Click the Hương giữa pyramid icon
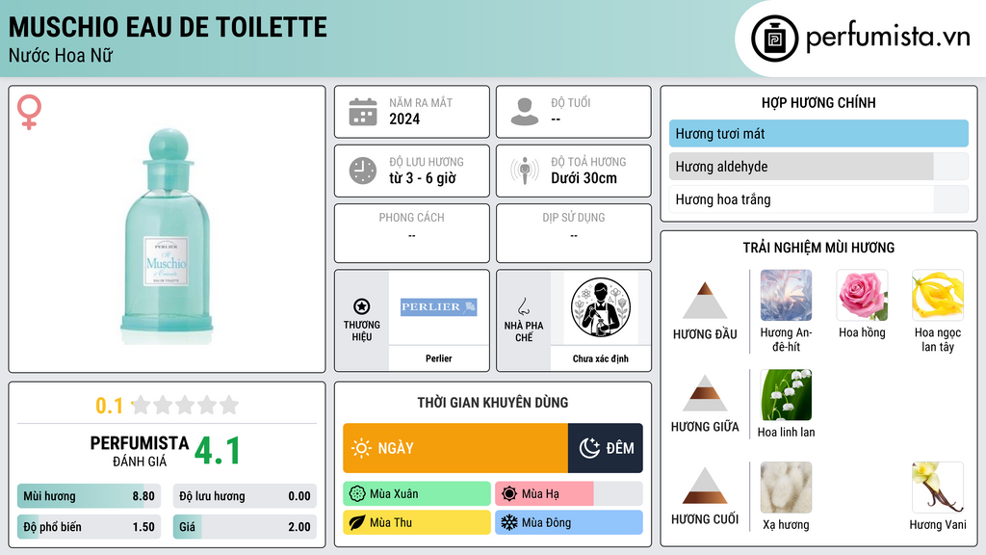986x555 pixels. click(x=705, y=393)
